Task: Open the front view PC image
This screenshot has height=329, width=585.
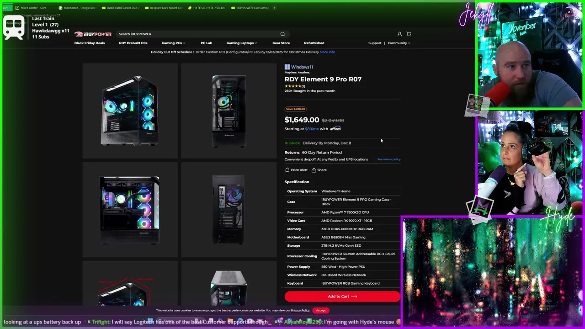Action: pyautogui.click(x=229, y=111)
